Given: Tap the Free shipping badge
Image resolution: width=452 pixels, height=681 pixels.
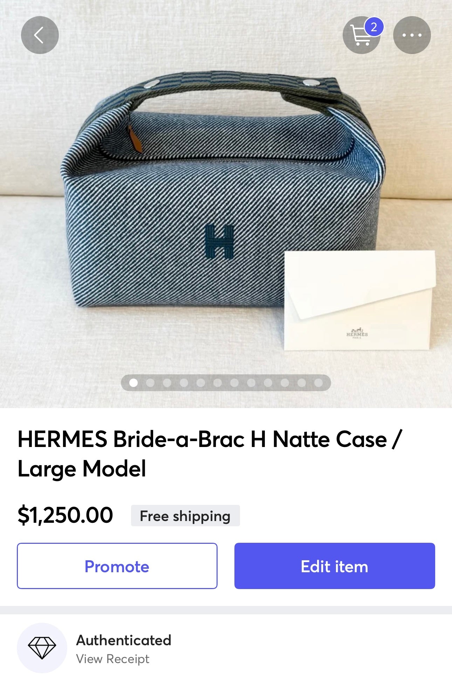Looking at the screenshot, I should [185, 516].
